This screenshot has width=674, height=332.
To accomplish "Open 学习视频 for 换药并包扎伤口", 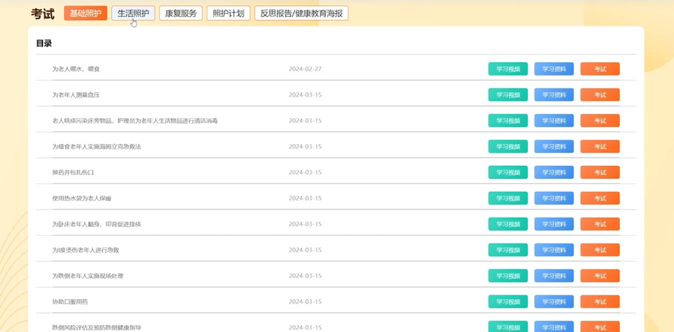I will click(x=508, y=172).
